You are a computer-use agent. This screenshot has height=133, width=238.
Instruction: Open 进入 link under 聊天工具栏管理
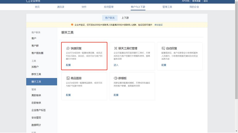coord(116,65)
